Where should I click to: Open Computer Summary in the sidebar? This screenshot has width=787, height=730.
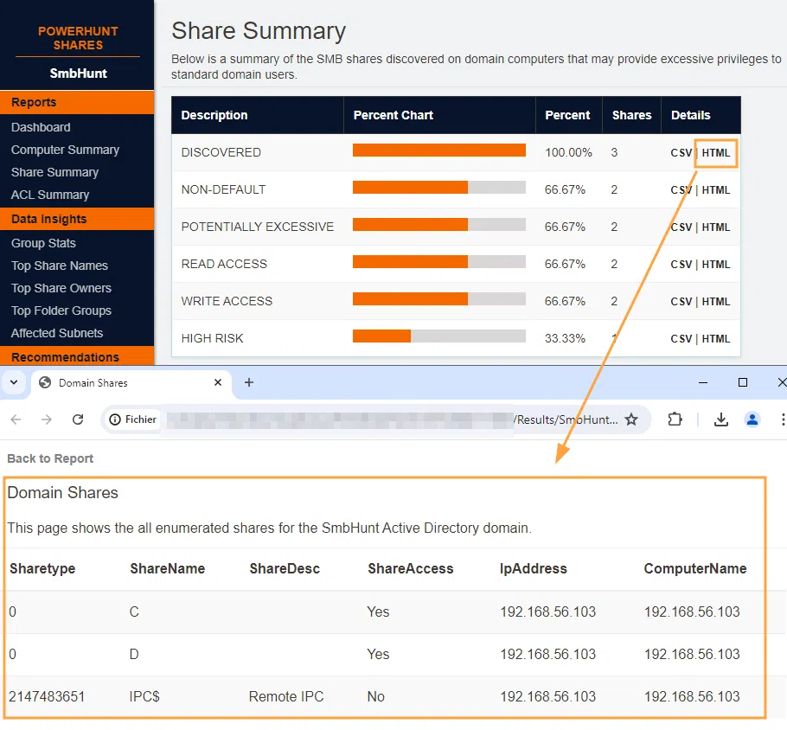[x=65, y=150]
